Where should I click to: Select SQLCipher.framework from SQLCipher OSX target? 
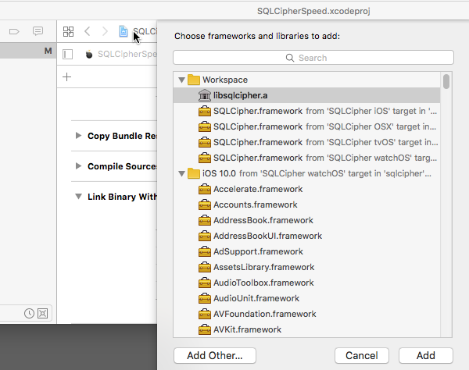tap(306, 126)
